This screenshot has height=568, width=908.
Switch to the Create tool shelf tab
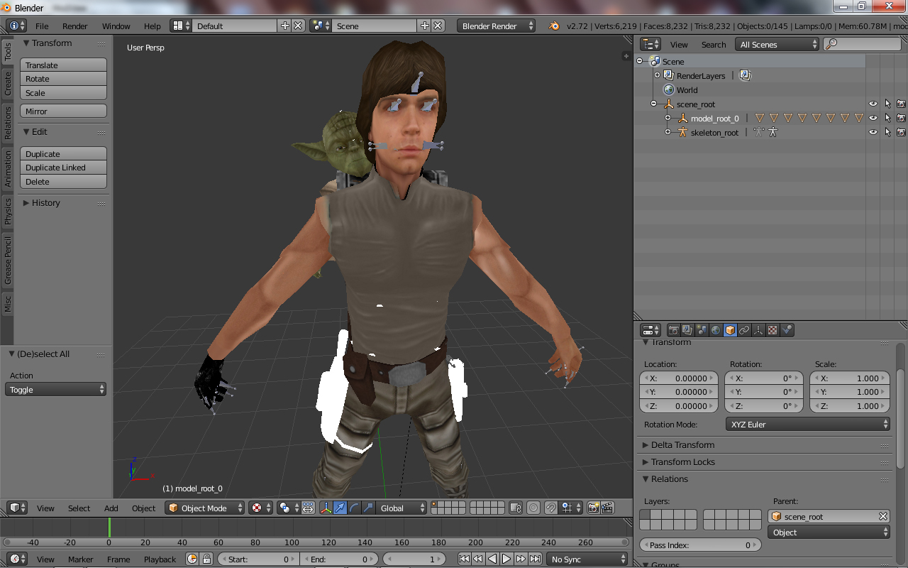tap(8, 83)
